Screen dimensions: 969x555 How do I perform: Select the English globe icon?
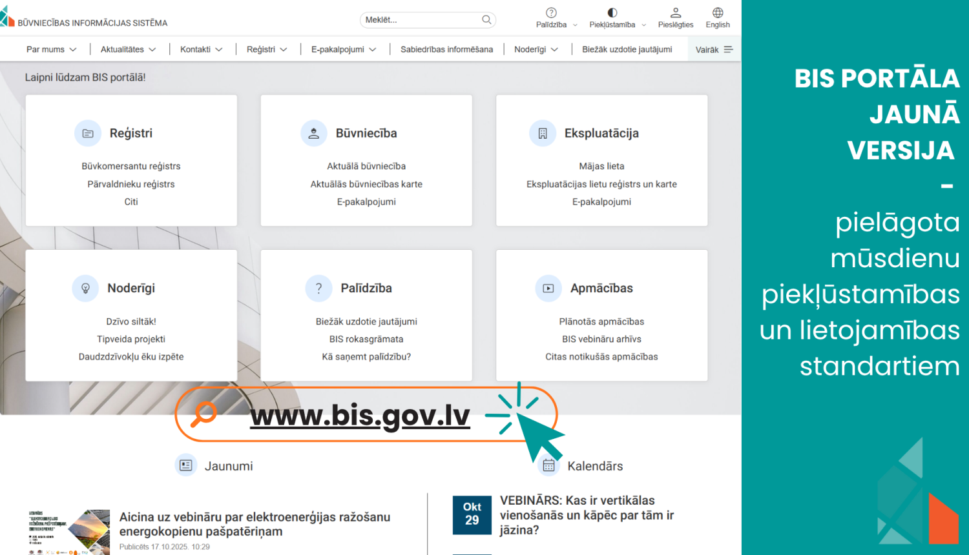tap(717, 13)
